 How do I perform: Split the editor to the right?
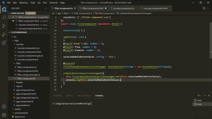click(204, 8)
